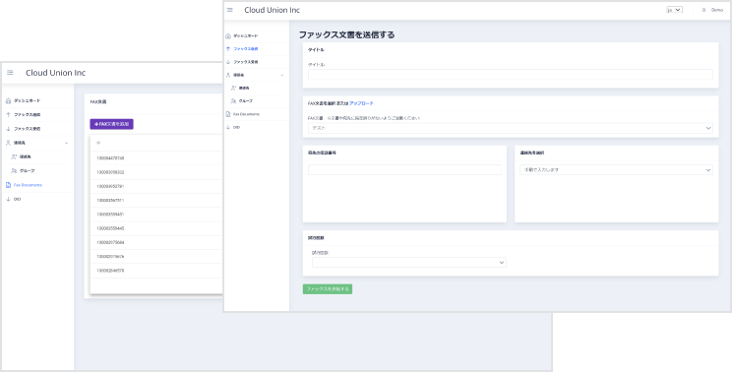The image size is (732, 372).
Task: Open ダッシュボード icon in back window sidebar
Action: pos(9,100)
